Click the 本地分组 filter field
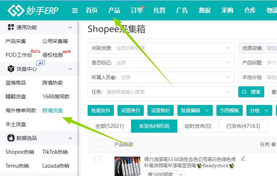This screenshot has height=176, width=277. coord(258,77)
